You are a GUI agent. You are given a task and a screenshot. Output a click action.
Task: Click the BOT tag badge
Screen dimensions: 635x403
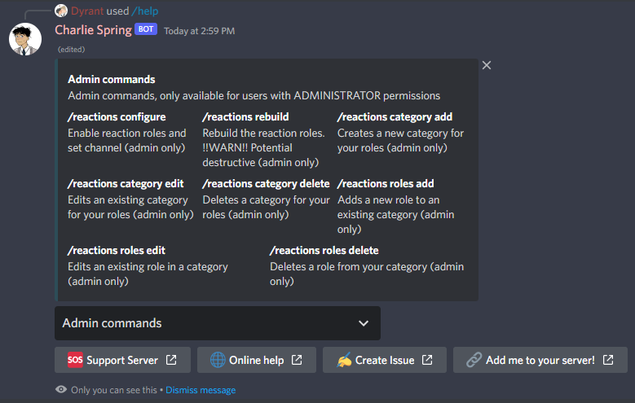click(146, 29)
